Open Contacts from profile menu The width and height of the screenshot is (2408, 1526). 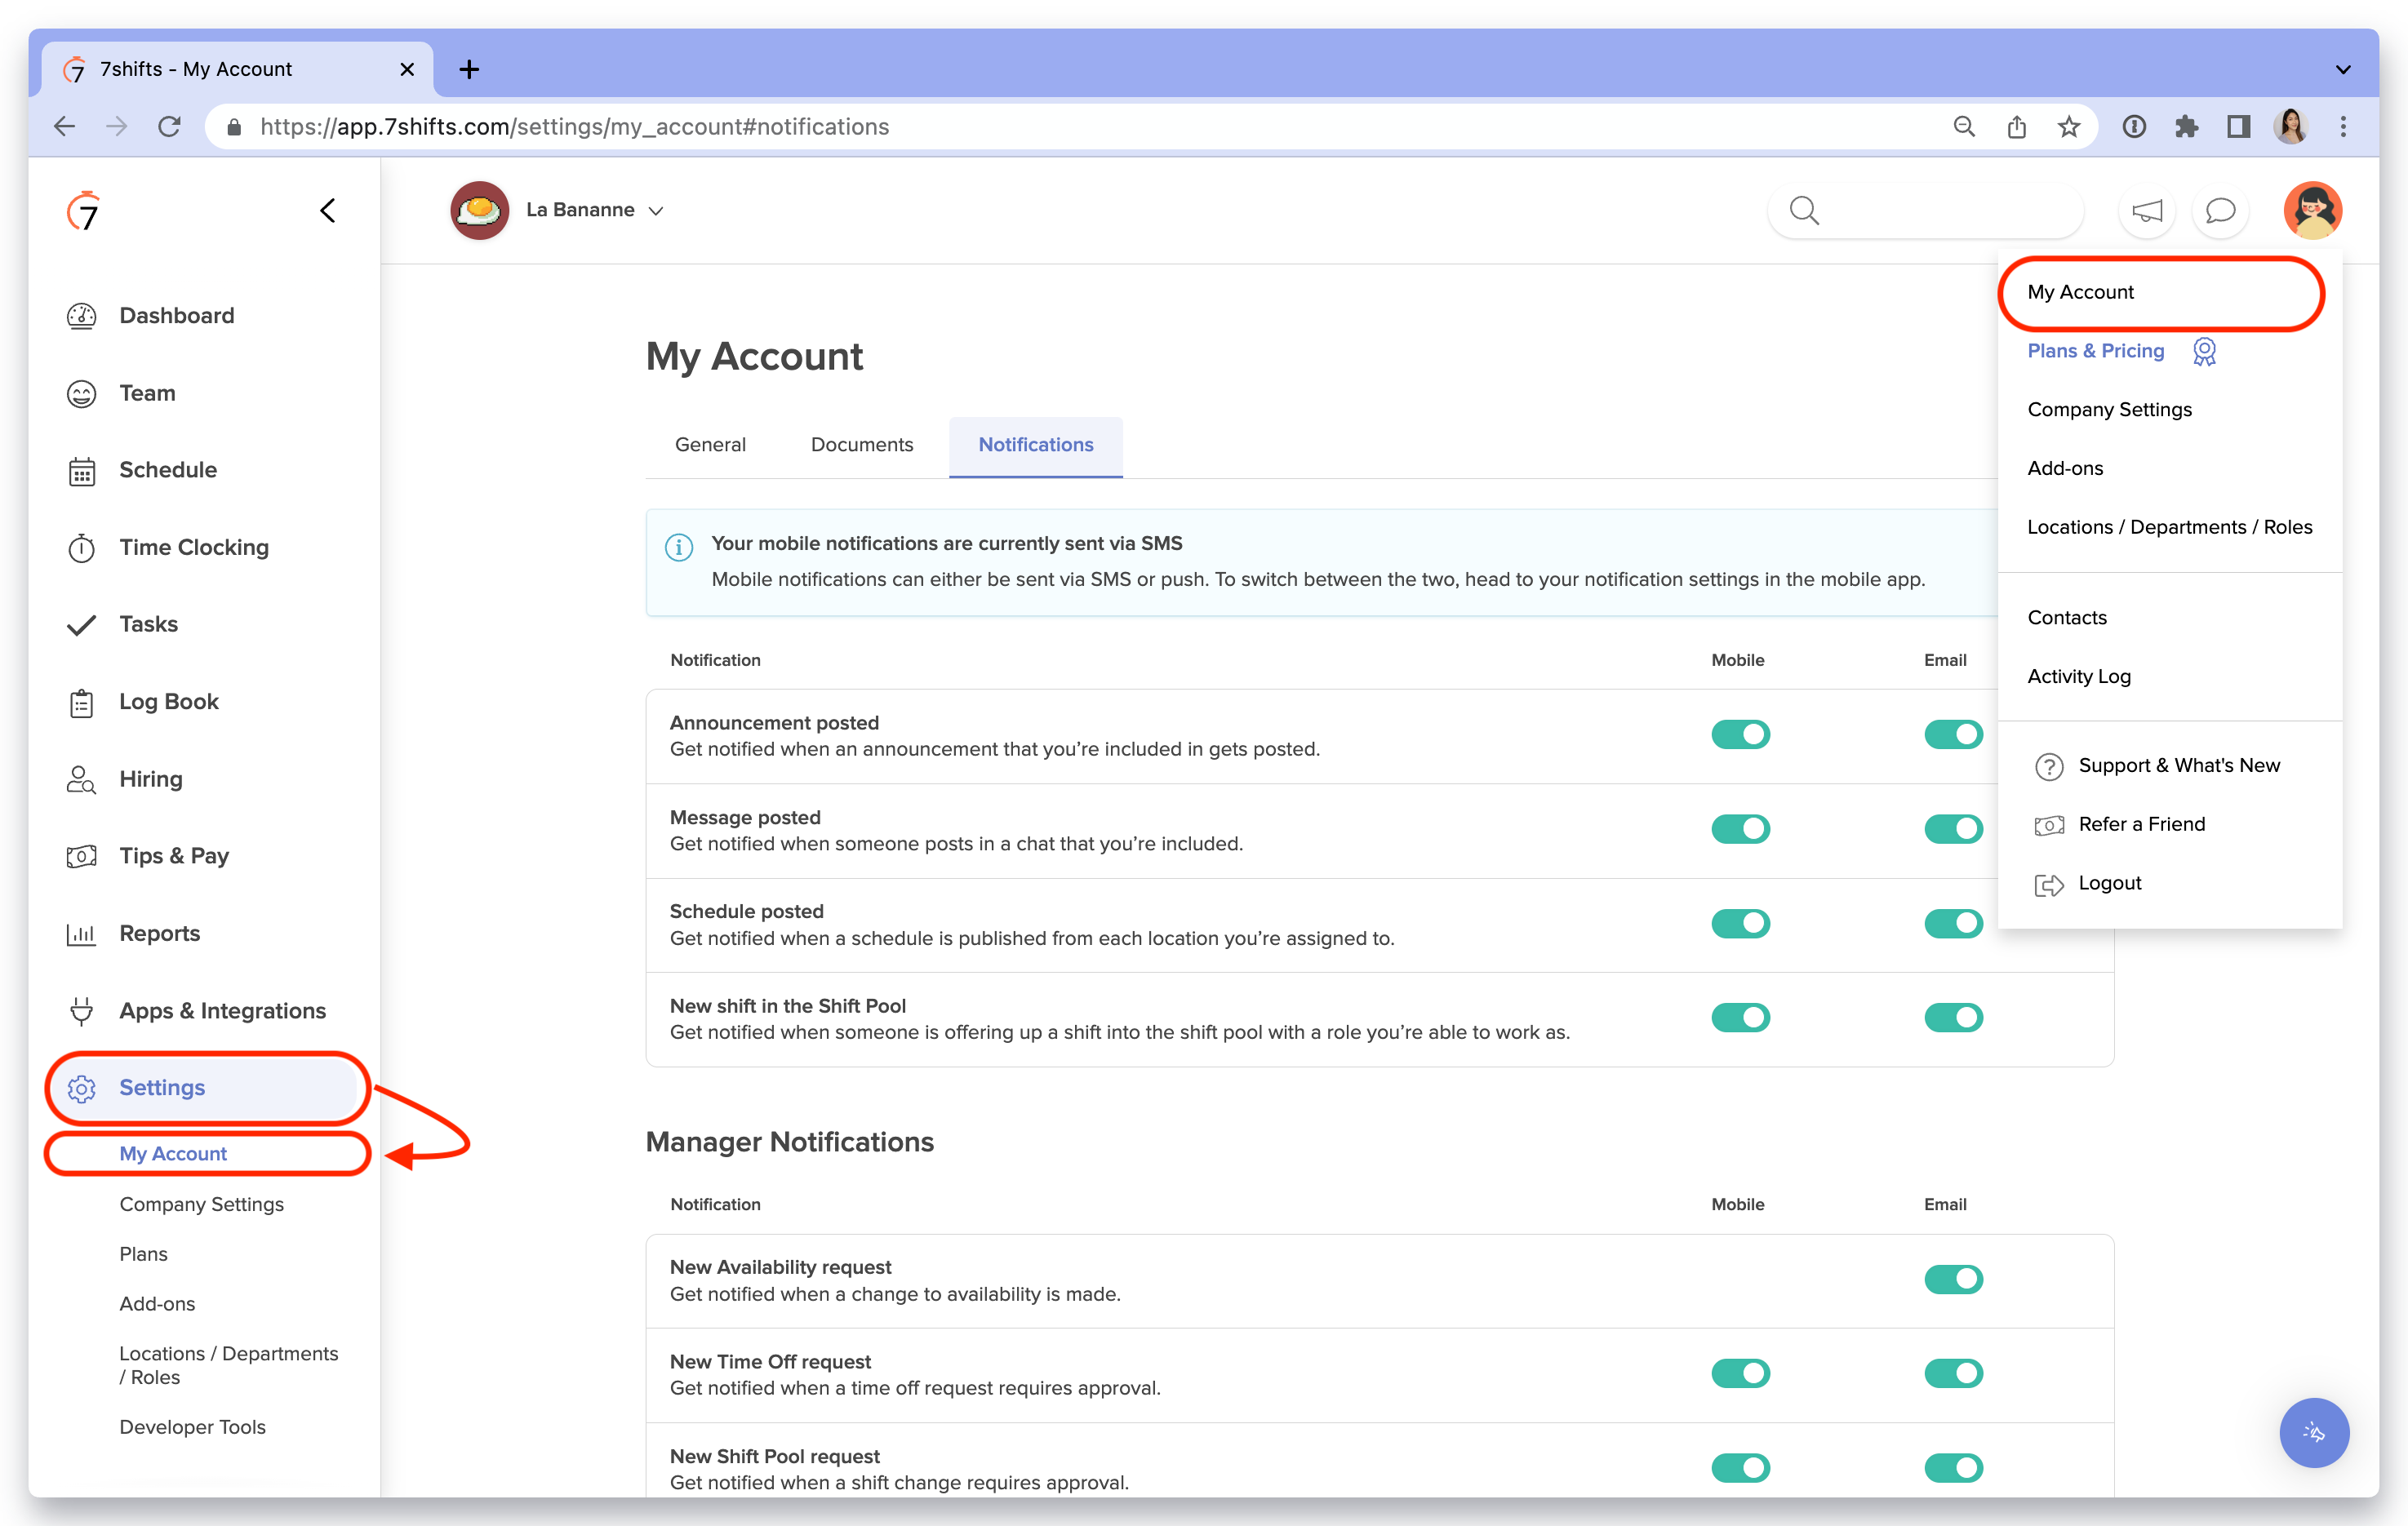coord(2067,618)
